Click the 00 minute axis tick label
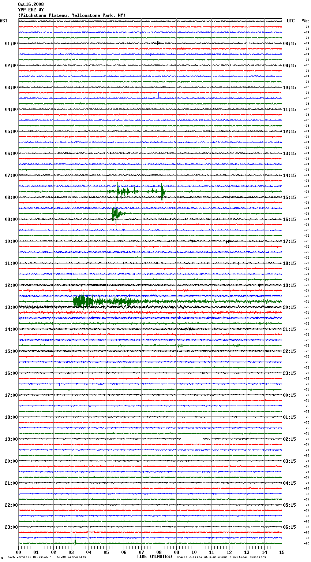 [x=19, y=552]
